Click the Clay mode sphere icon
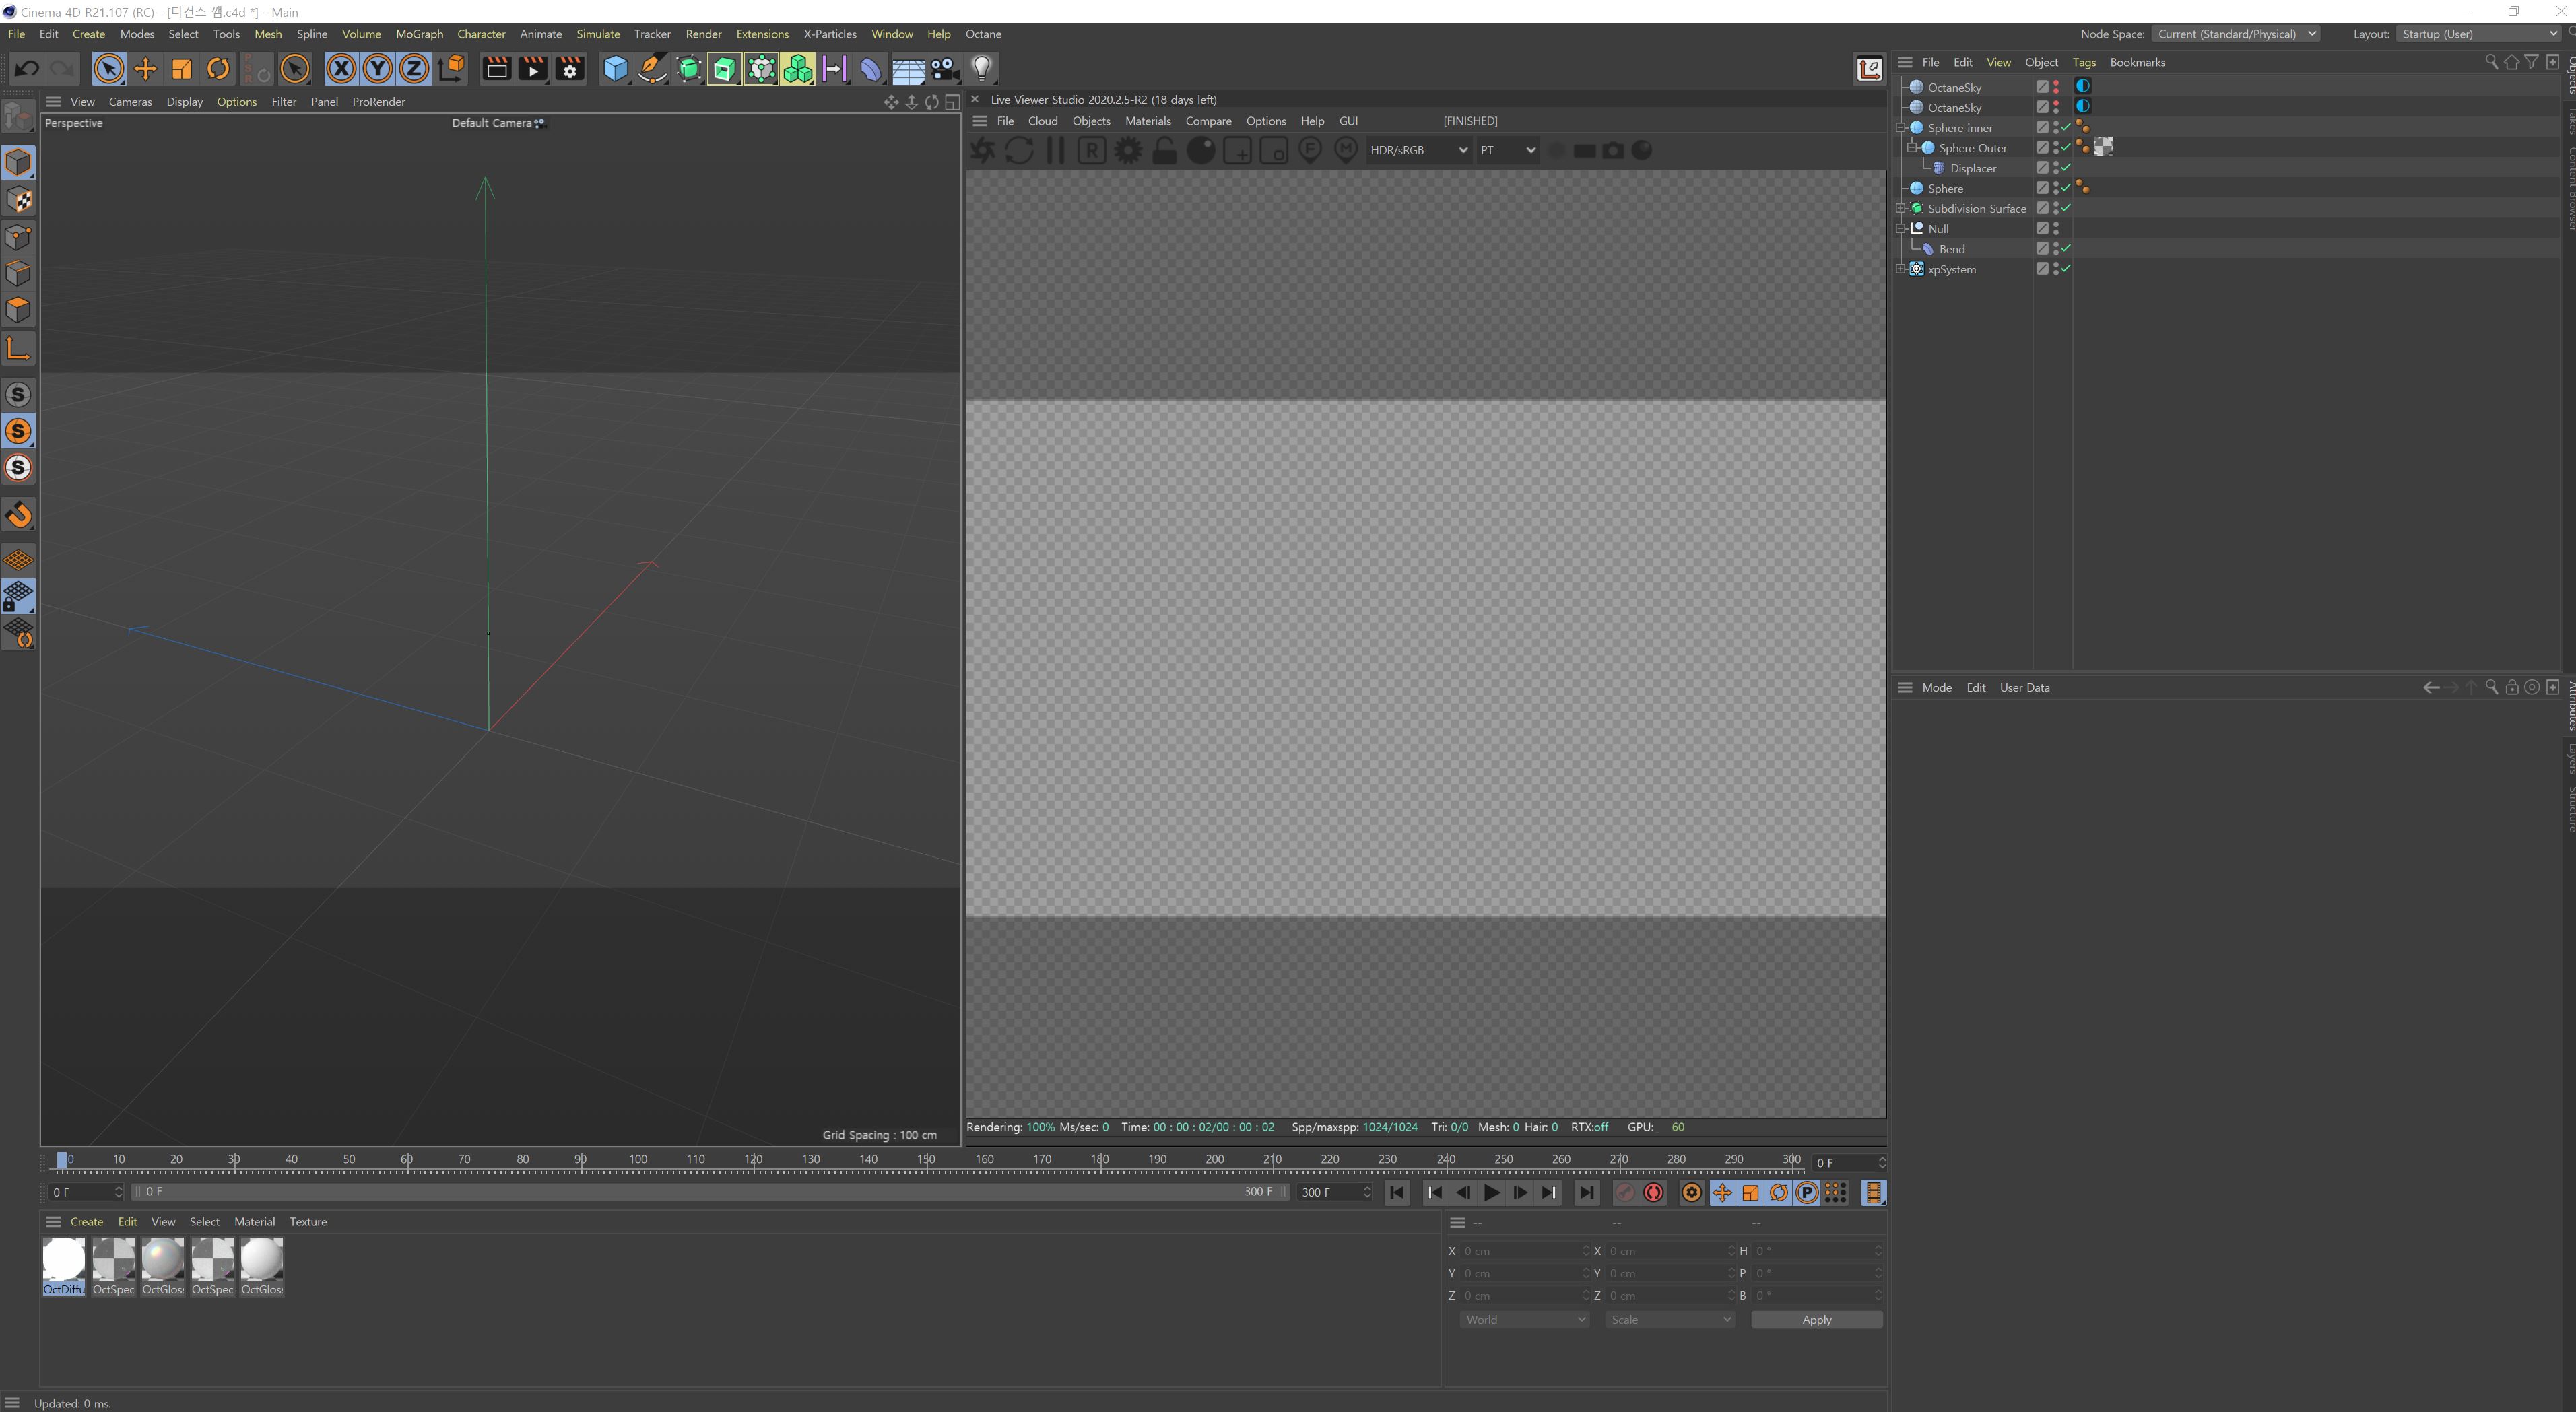 coord(1201,150)
